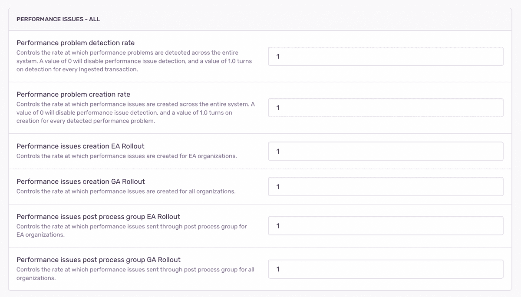Click post process group GA Rollout input

[x=386, y=269]
